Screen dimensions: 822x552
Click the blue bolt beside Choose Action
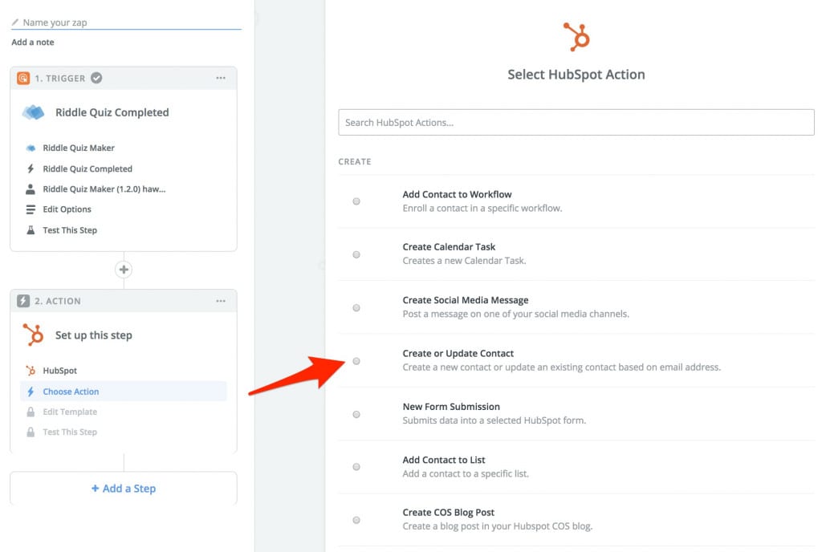(31, 392)
